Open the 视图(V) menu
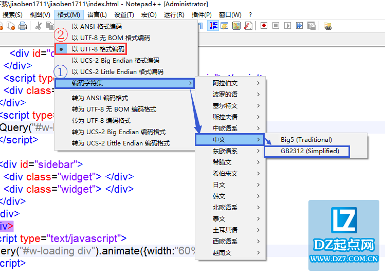Viewport: 385px width, 277px height. (40, 15)
